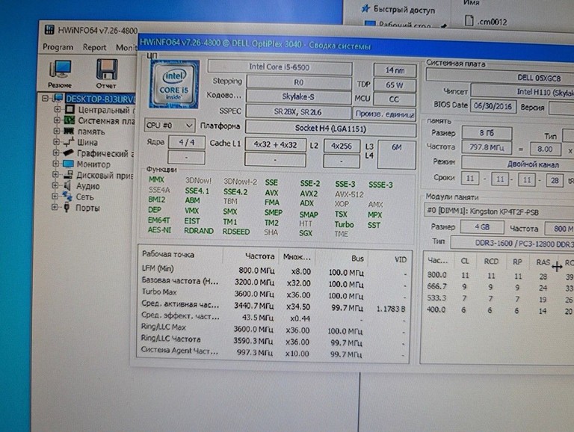
Task: Click the Socket H4 (LGA1151) platform field
Action: coord(330,129)
